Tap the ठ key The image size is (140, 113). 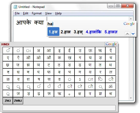click(59, 65)
